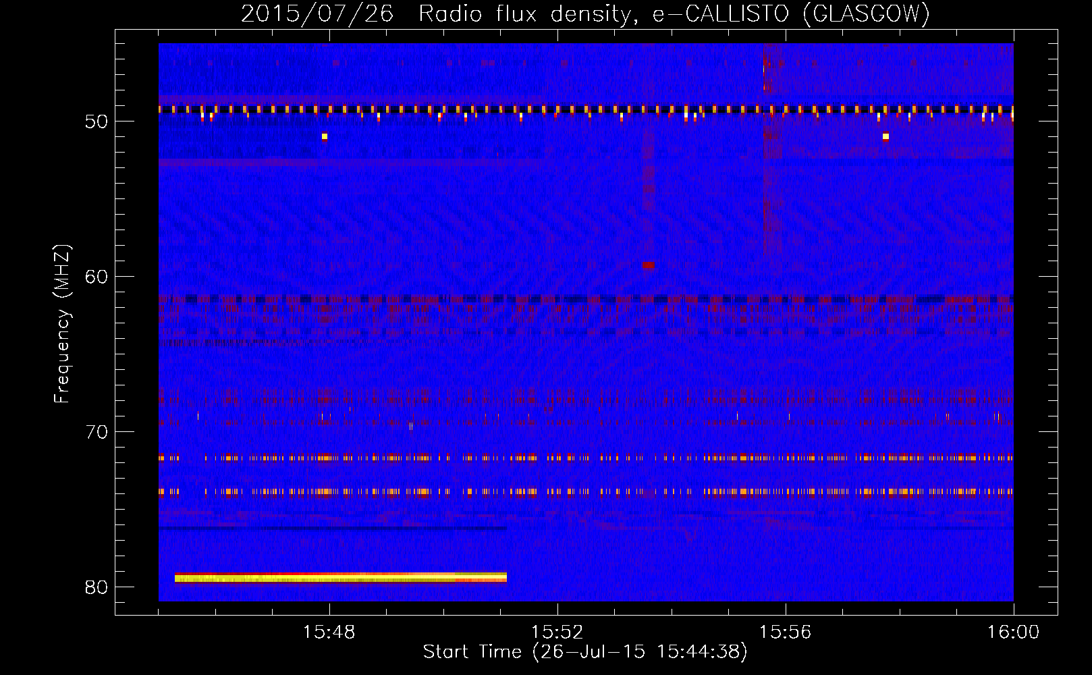1092x675 pixels.
Task: Click the 15:48 time tick label
Action: coord(329,632)
